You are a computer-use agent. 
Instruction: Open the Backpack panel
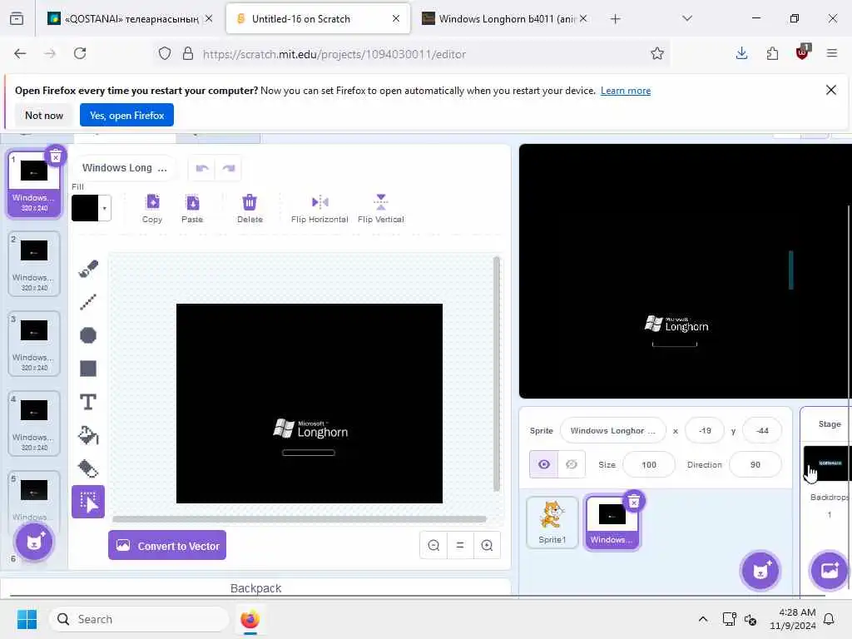256,588
